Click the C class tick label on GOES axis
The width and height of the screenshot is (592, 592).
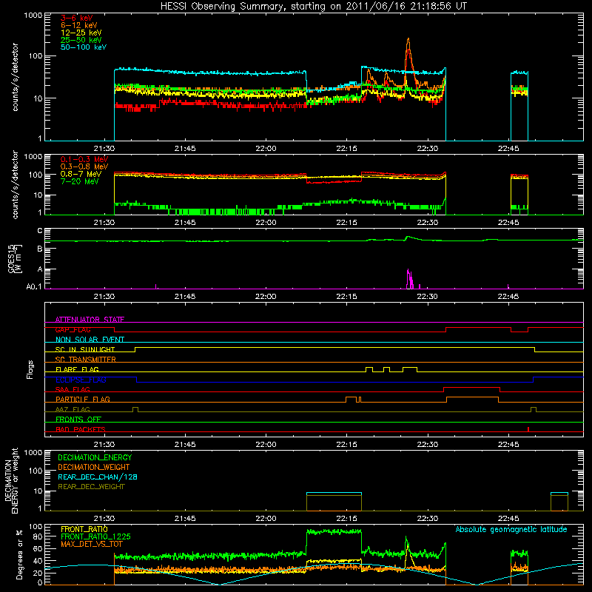pos(40,231)
